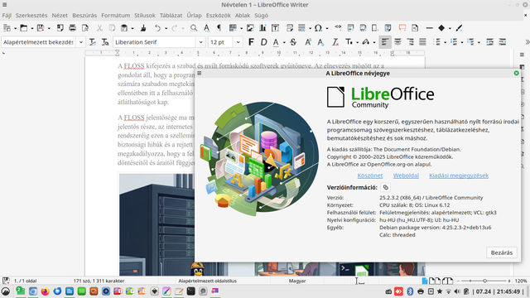Viewport: 530px width, 298px height.
Task: Toggle Bold (F) formatting
Action: [x=251, y=42]
